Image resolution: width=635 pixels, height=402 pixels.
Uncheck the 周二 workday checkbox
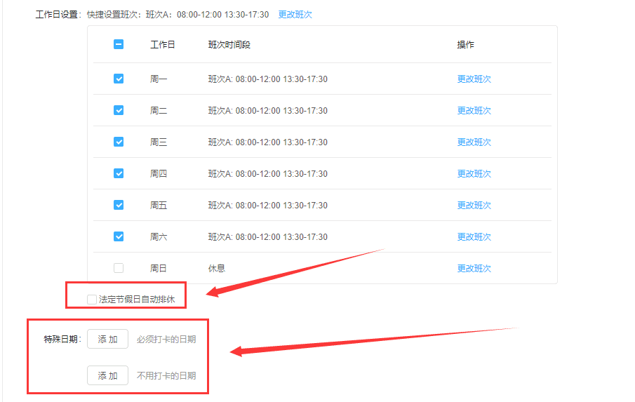[119, 110]
